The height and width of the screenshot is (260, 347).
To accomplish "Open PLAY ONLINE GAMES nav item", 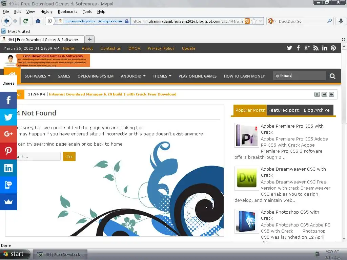I will (198, 76).
